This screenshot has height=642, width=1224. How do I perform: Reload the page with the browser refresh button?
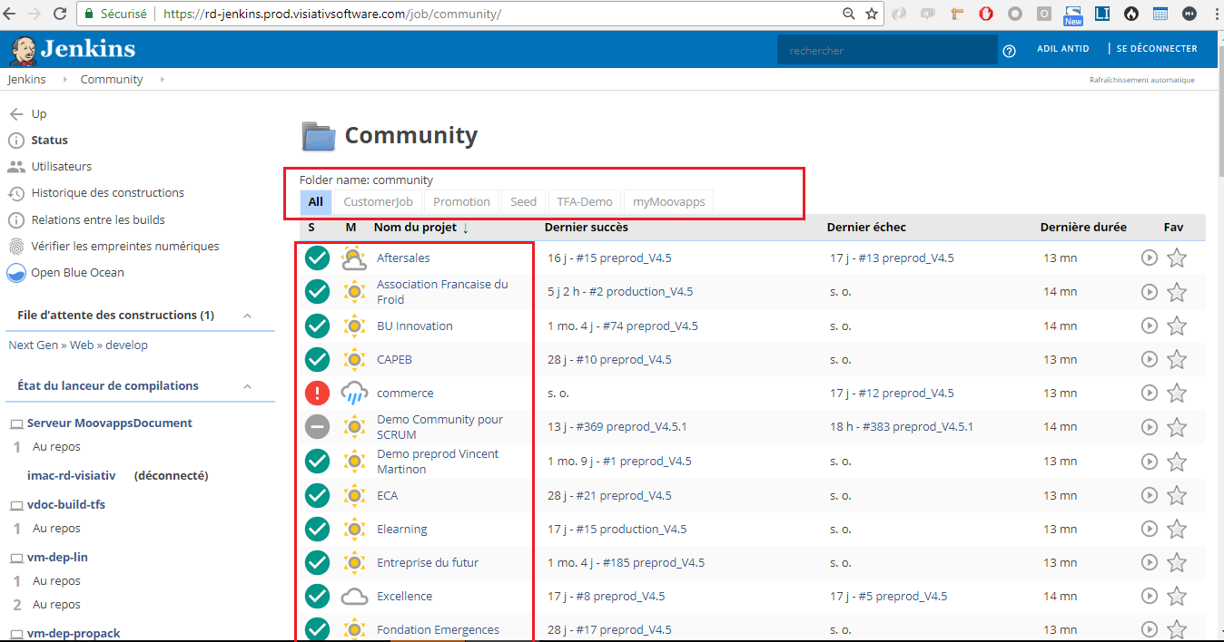[x=59, y=14]
